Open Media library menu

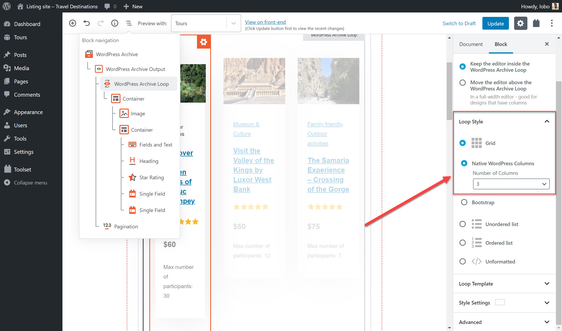(x=21, y=68)
